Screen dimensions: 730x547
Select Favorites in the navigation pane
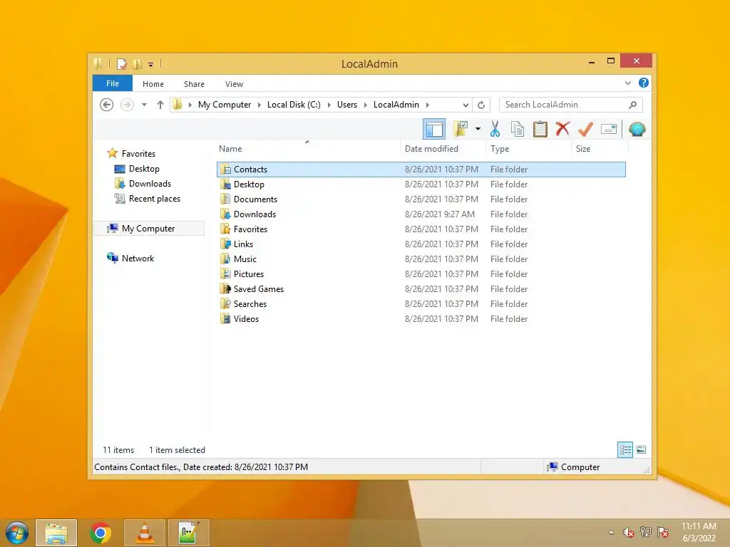pos(138,154)
